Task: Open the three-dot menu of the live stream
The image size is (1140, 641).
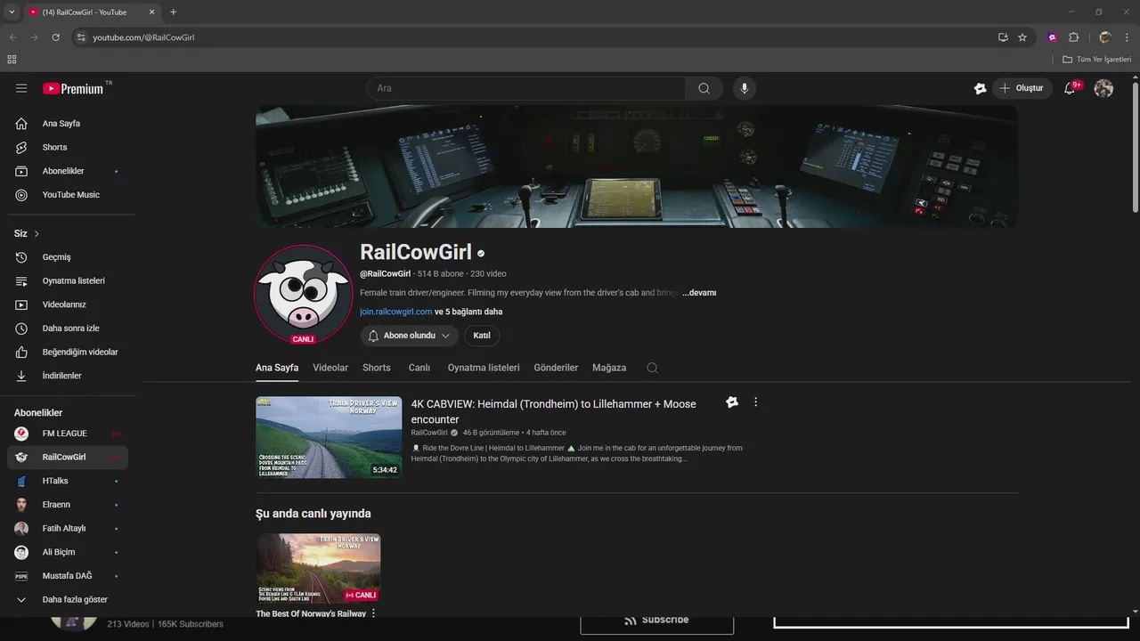Action: coord(373,613)
